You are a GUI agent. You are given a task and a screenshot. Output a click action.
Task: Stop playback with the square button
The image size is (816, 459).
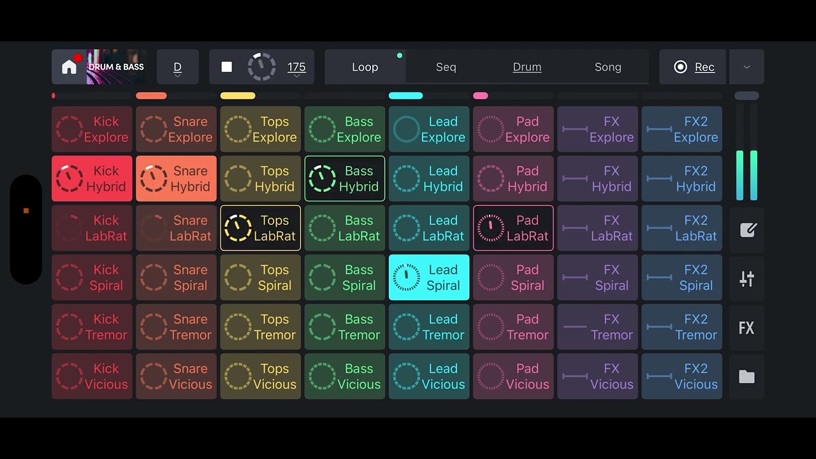click(x=226, y=67)
